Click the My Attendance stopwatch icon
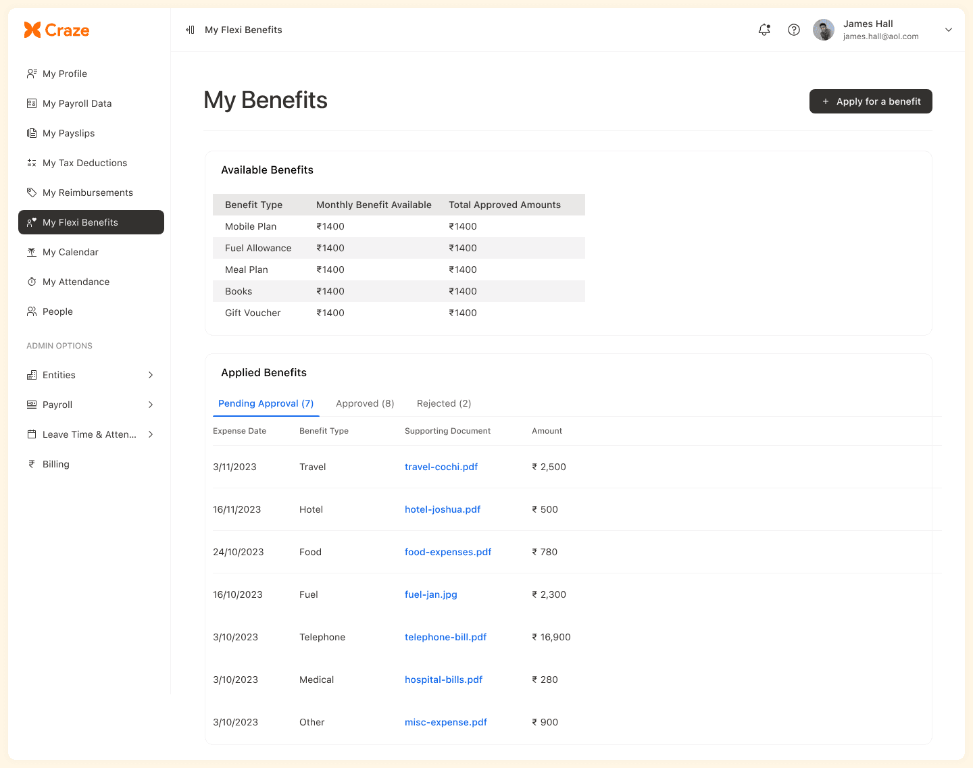Screen dimensions: 973x768 pos(32,282)
